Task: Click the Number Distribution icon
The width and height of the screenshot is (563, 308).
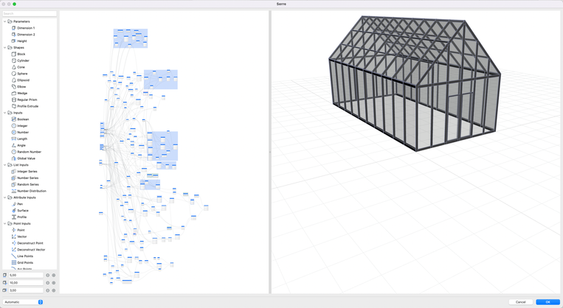Action: point(13,191)
